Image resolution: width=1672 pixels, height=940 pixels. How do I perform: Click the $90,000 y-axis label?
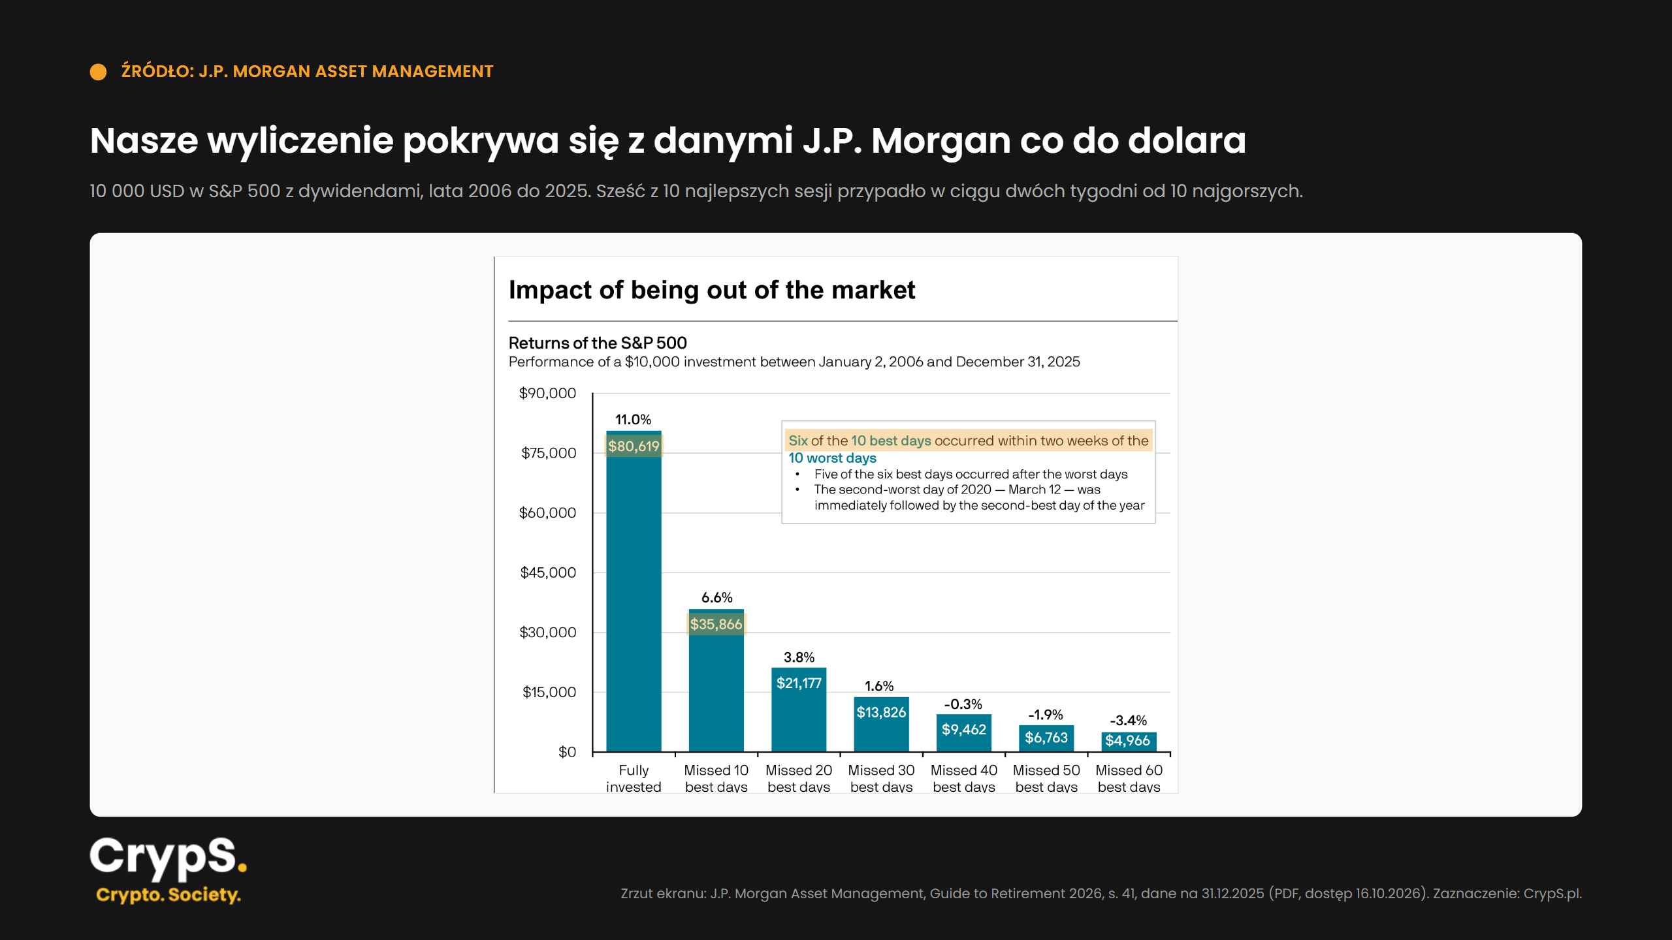click(547, 393)
